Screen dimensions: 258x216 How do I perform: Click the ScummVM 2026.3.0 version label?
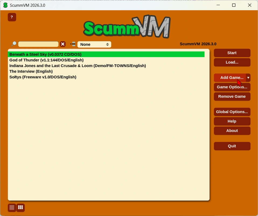pos(198,44)
